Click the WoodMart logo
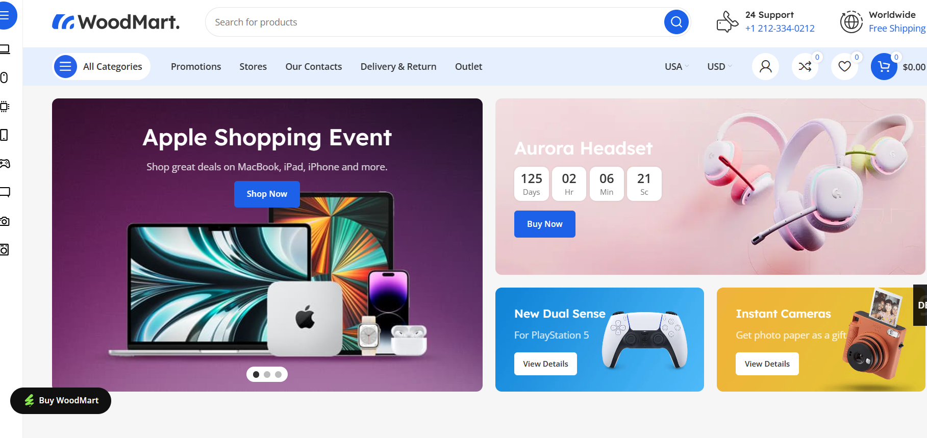The image size is (927, 438). pos(116,22)
